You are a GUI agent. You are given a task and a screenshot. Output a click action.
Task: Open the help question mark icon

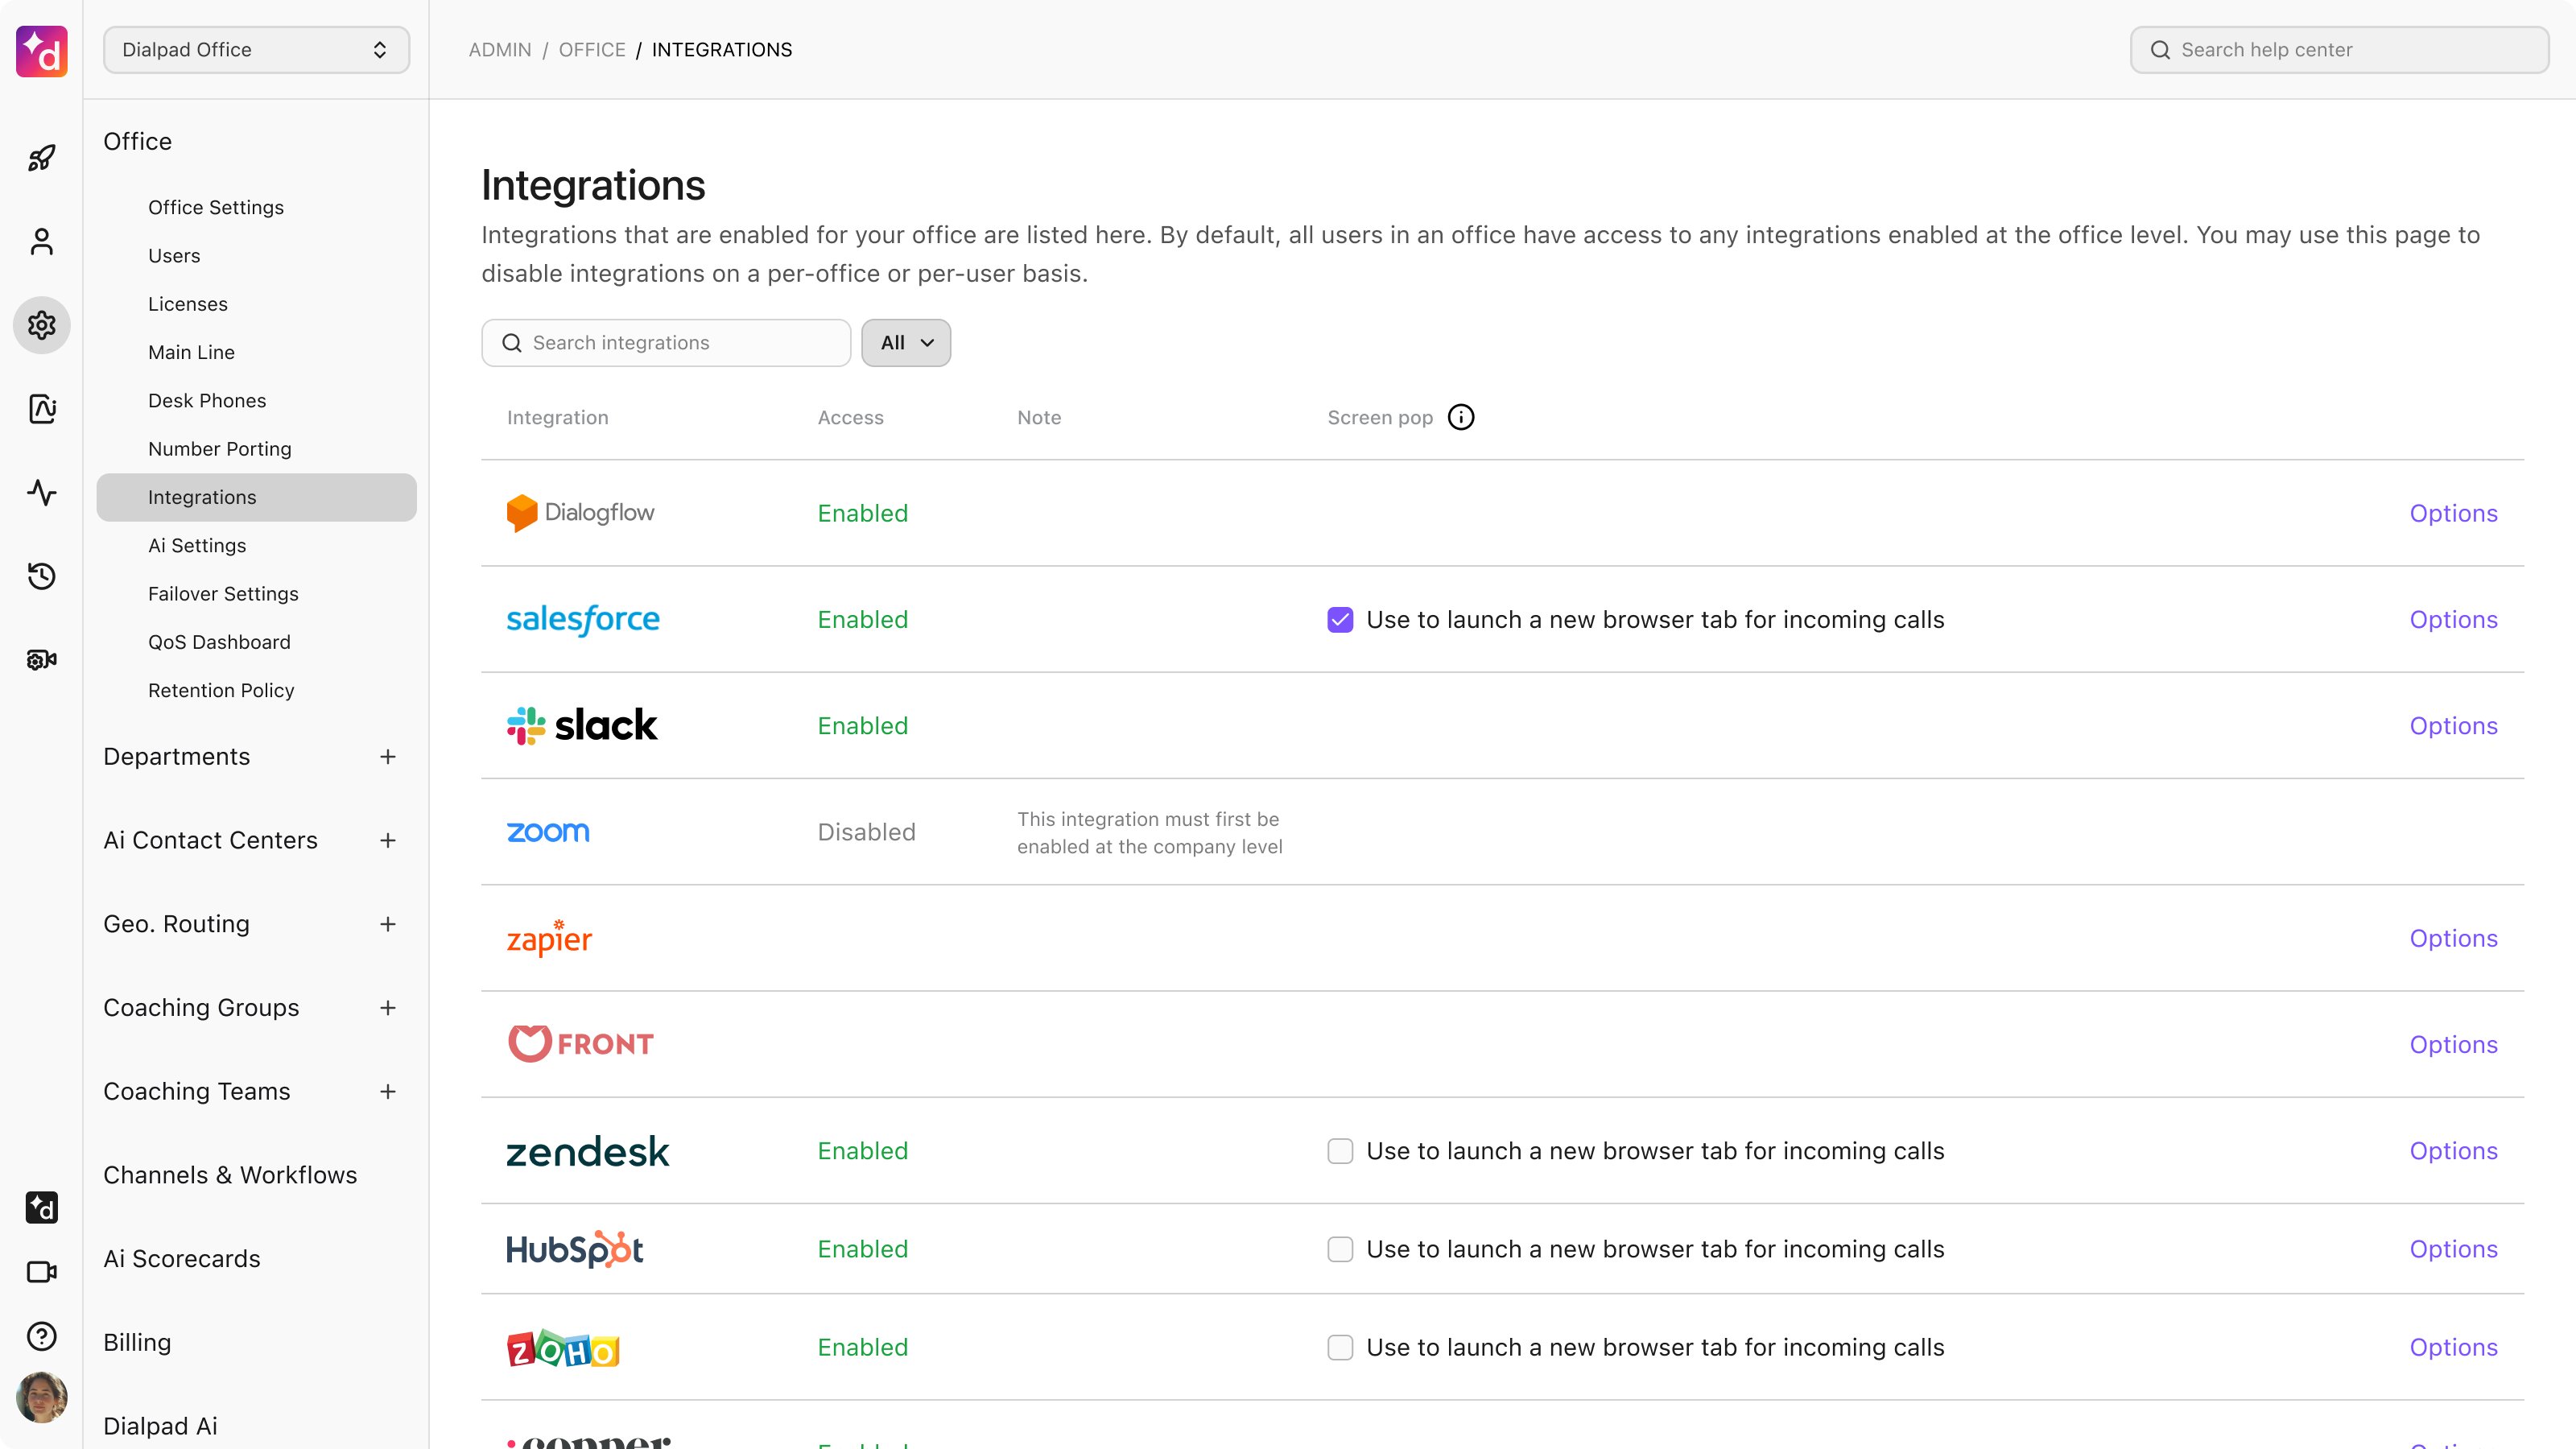(41, 1336)
